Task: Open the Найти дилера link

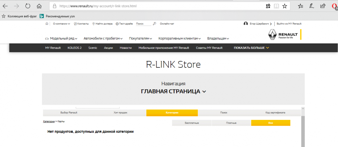Action: 102,24
